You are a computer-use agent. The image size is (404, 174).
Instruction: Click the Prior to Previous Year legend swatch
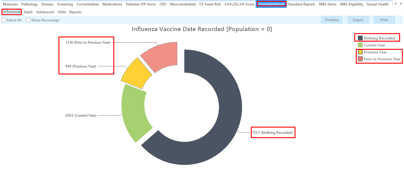click(360, 59)
